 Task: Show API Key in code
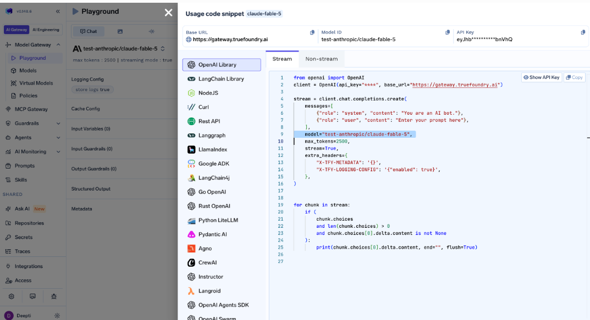pos(542,77)
